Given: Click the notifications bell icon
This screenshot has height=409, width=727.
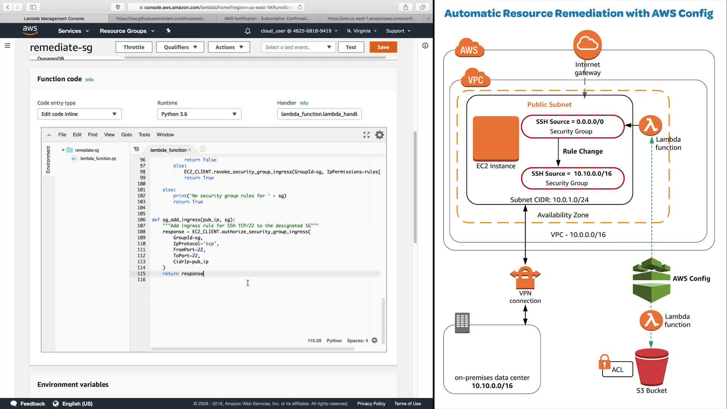Looking at the screenshot, I should pyautogui.click(x=248, y=31).
